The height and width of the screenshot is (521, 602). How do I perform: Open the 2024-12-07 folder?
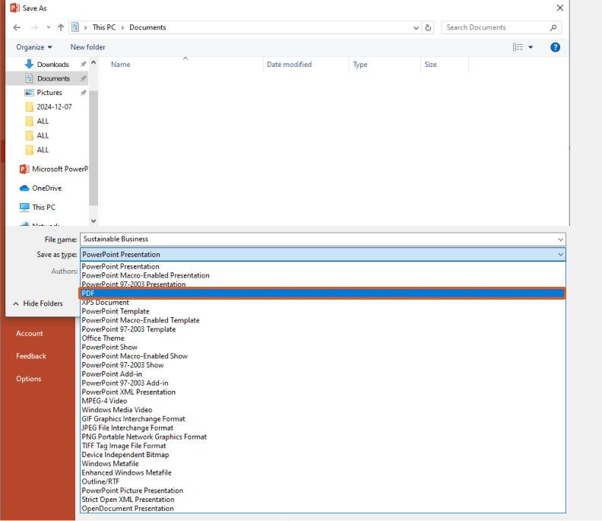tap(54, 106)
